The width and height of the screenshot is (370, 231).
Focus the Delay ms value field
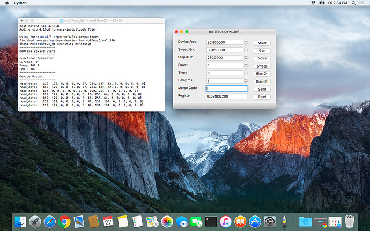click(225, 81)
